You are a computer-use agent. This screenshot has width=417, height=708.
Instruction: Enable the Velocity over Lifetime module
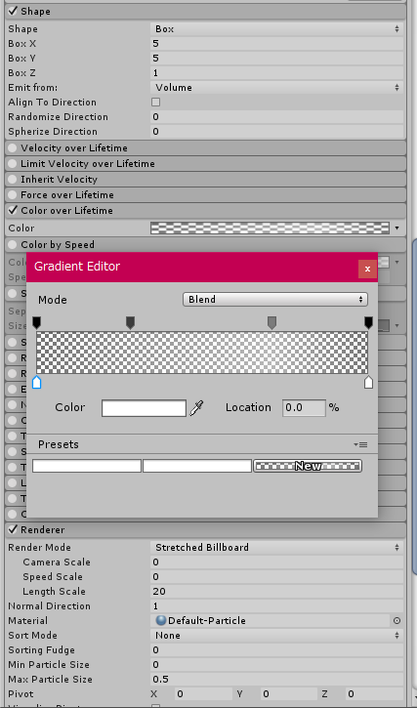[12, 148]
